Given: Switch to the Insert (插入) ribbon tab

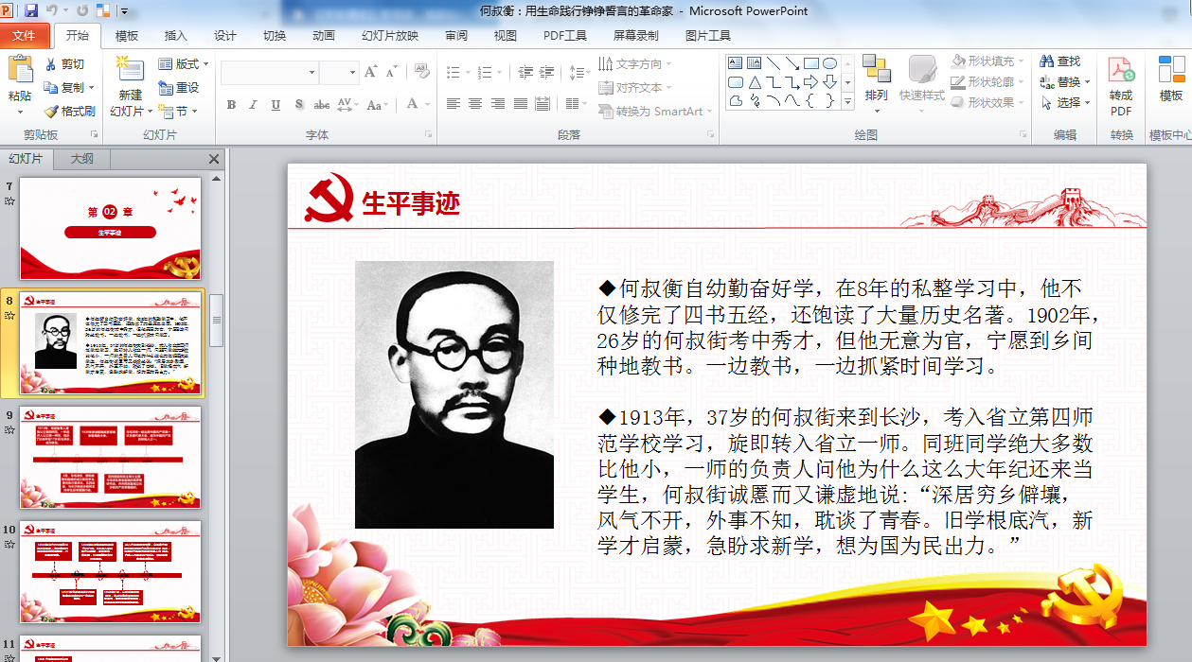Looking at the screenshot, I should coord(175,36).
